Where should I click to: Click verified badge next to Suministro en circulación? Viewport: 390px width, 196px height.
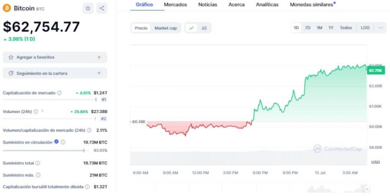tap(56, 142)
